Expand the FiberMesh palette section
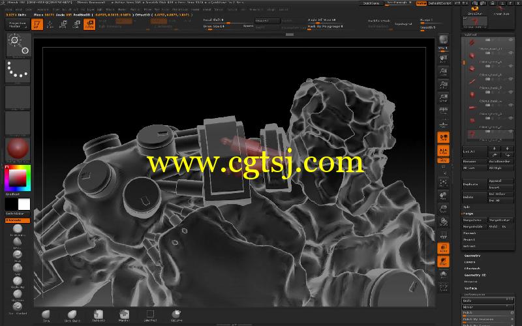Image resolution: width=522 pixels, height=326 pixels. pyautogui.click(x=472, y=269)
